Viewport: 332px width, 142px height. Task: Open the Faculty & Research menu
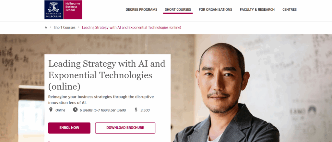[x=257, y=9]
